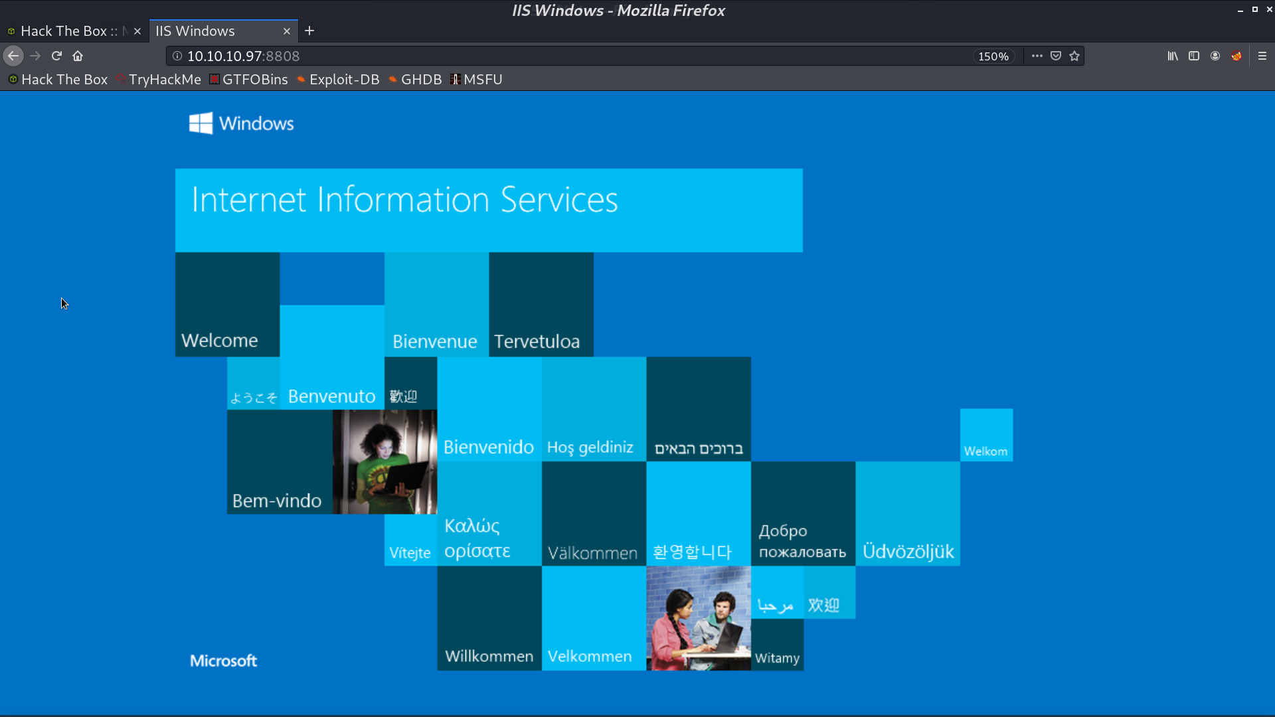Click the Windows logo on page
1275x717 pixels.
(x=242, y=123)
